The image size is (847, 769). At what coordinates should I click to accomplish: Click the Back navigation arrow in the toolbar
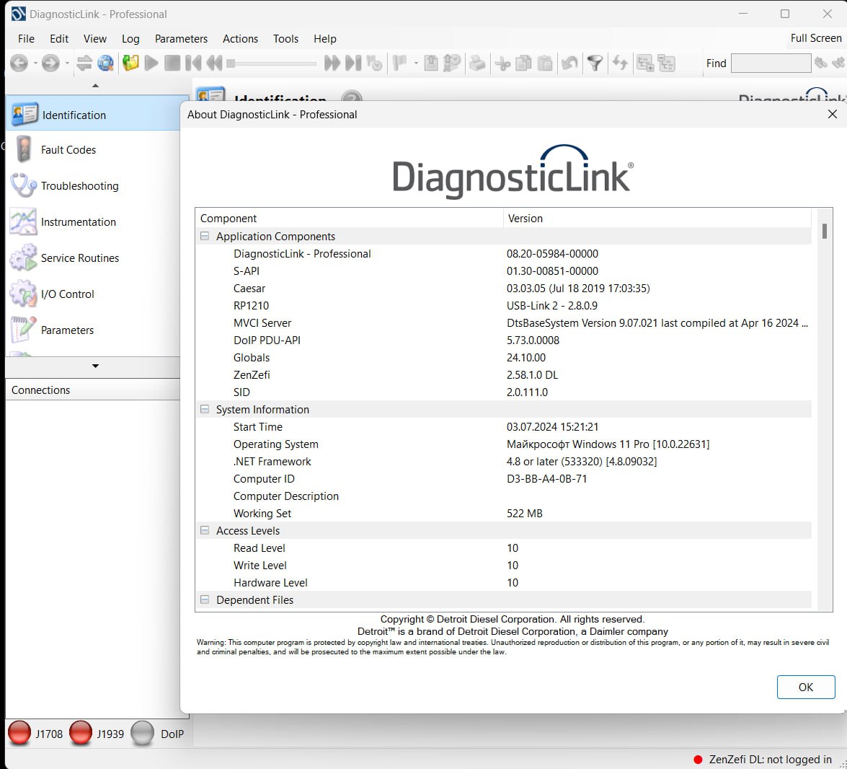[19, 63]
